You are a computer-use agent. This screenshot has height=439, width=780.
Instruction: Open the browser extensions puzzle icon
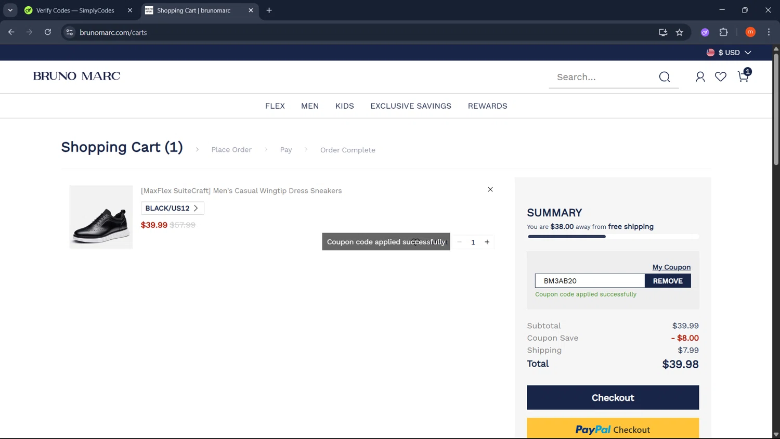723,32
